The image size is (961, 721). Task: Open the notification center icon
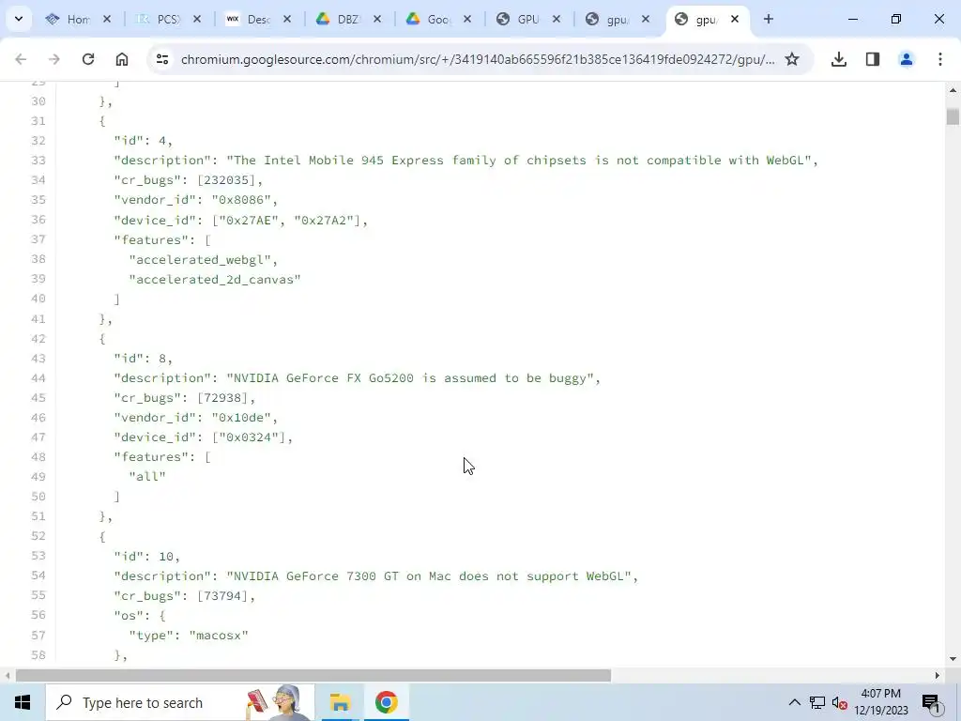click(x=931, y=702)
